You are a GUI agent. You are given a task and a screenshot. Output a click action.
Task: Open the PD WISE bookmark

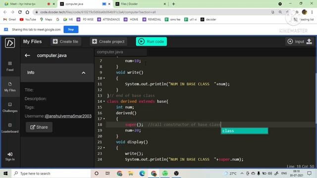point(85,19)
